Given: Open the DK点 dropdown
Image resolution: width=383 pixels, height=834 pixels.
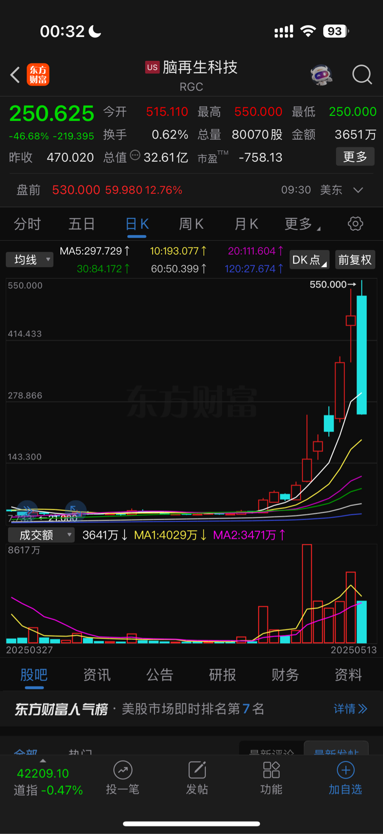Looking at the screenshot, I should coord(309,260).
